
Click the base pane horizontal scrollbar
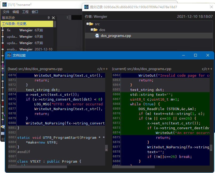(x=37, y=167)
